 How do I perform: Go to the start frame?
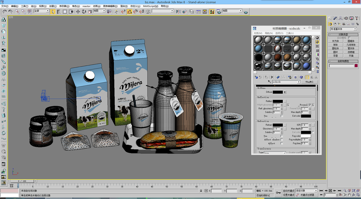point(321,191)
